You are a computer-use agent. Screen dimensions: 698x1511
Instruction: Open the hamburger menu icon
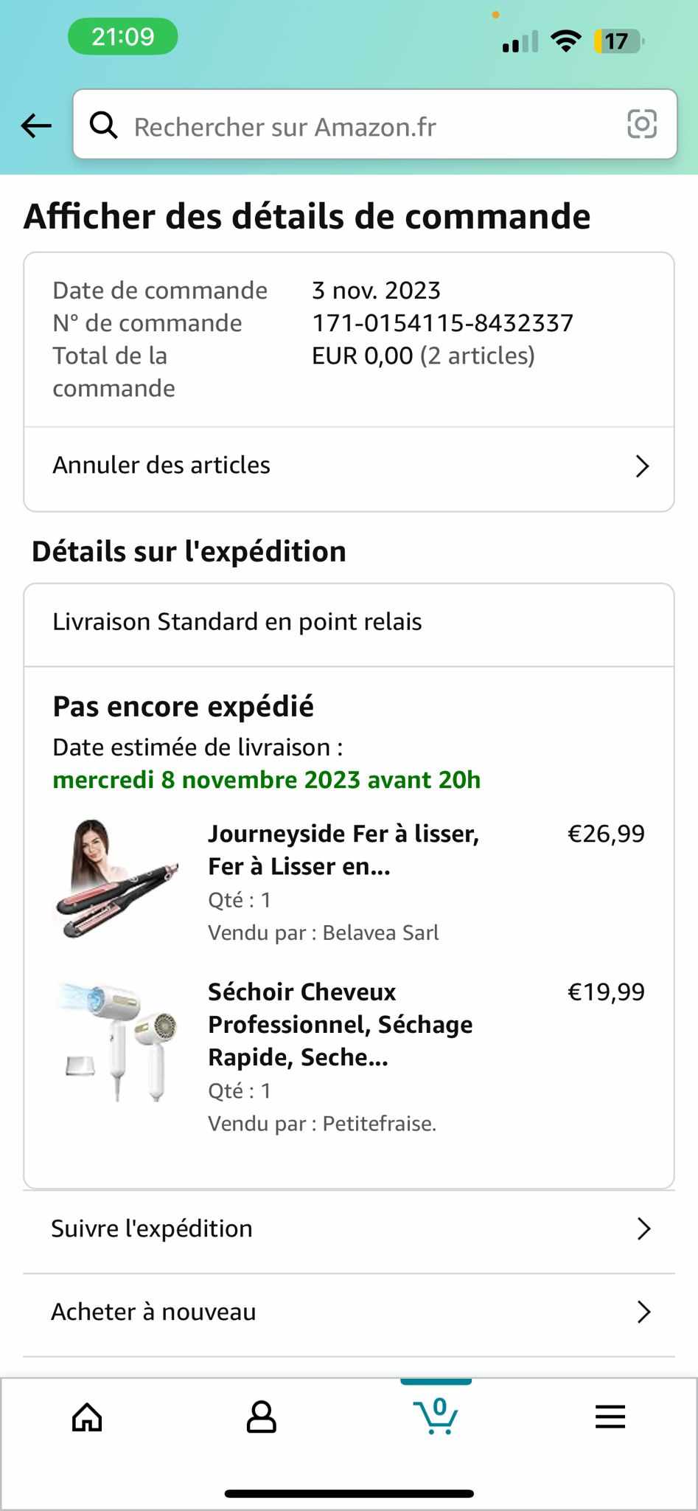610,1417
